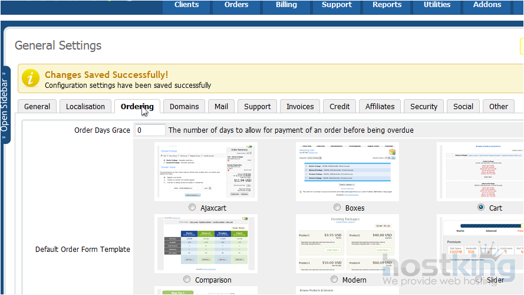Click the Modern template preview thumbnail
The image size is (524, 295).
347,243
